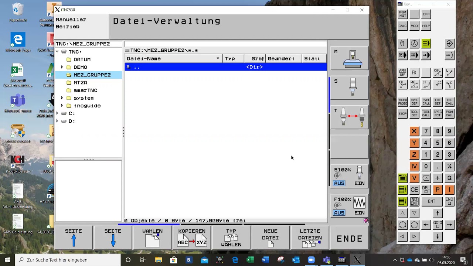
Task: Select the CHF chamfer key
Action: (x=438, y=73)
